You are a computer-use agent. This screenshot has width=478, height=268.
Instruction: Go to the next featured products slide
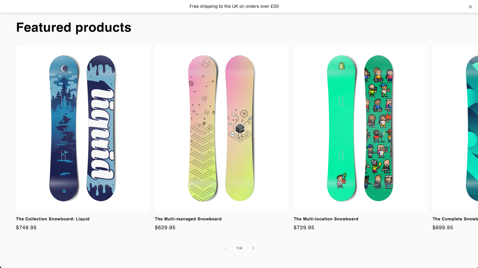tap(253, 248)
